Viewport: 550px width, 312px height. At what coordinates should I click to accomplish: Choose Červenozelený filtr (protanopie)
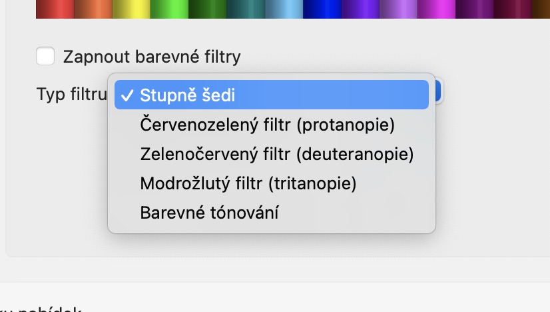[268, 125]
